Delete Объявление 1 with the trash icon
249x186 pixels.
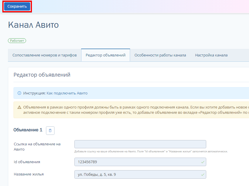(50, 130)
